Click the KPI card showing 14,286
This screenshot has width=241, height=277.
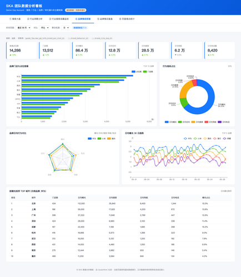(x=21, y=50)
